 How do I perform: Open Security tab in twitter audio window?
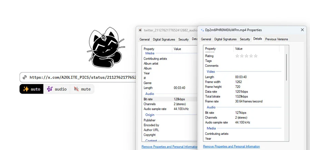[x=183, y=39]
